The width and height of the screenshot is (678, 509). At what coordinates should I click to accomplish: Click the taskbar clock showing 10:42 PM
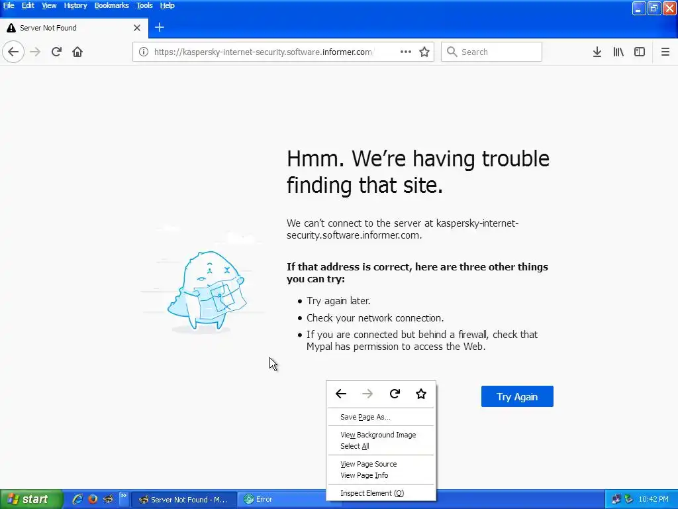[x=654, y=499]
